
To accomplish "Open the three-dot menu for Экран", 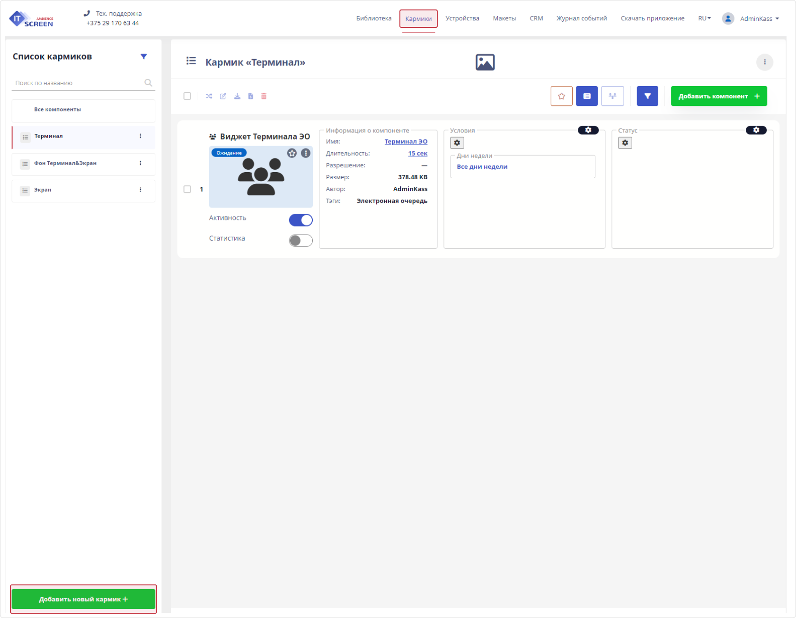I will [x=141, y=190].
